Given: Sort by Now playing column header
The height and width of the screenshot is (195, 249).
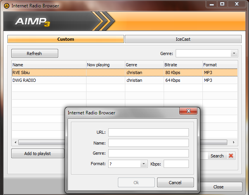Looking at the screenshot, I should tap(105, 65).
